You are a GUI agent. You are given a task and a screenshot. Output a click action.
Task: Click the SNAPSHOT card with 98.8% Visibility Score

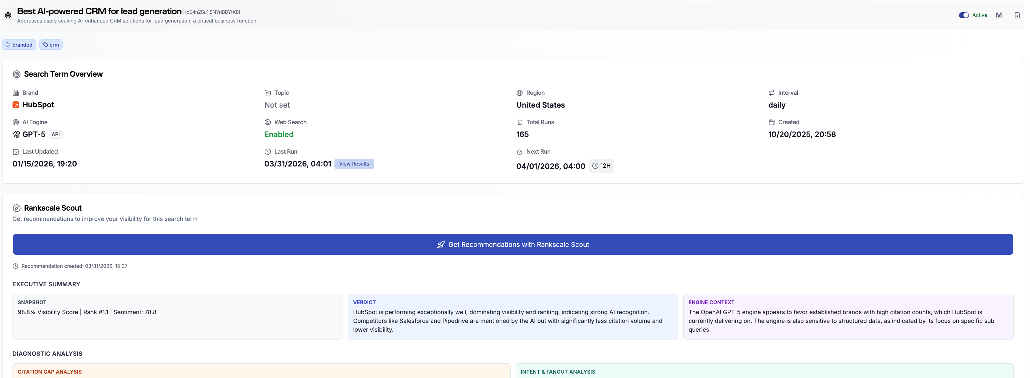pos(177,317)
